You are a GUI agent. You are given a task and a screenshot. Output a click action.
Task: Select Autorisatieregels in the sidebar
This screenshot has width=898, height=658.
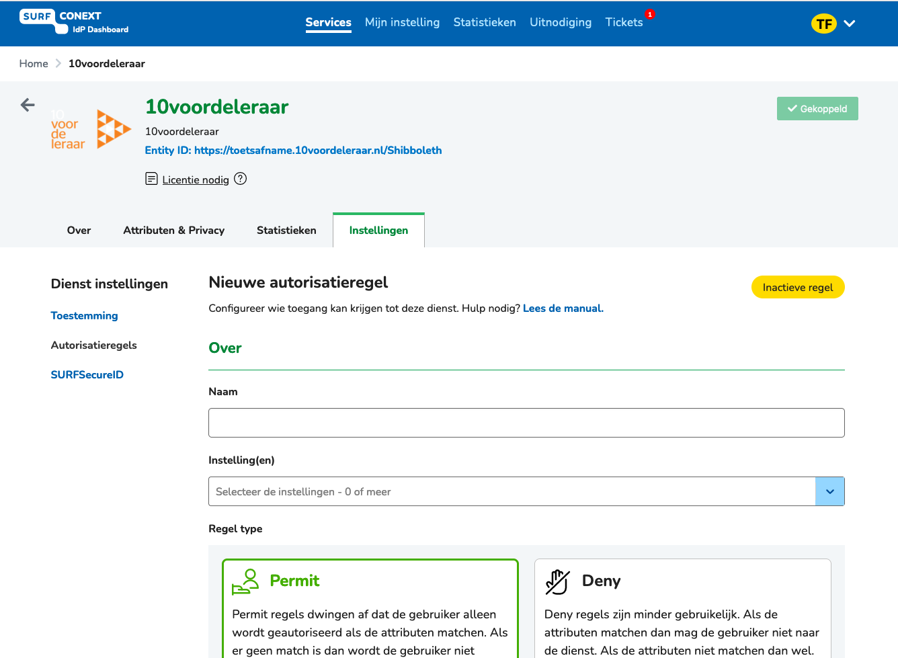pyautogui.click(x=94, y=345)
